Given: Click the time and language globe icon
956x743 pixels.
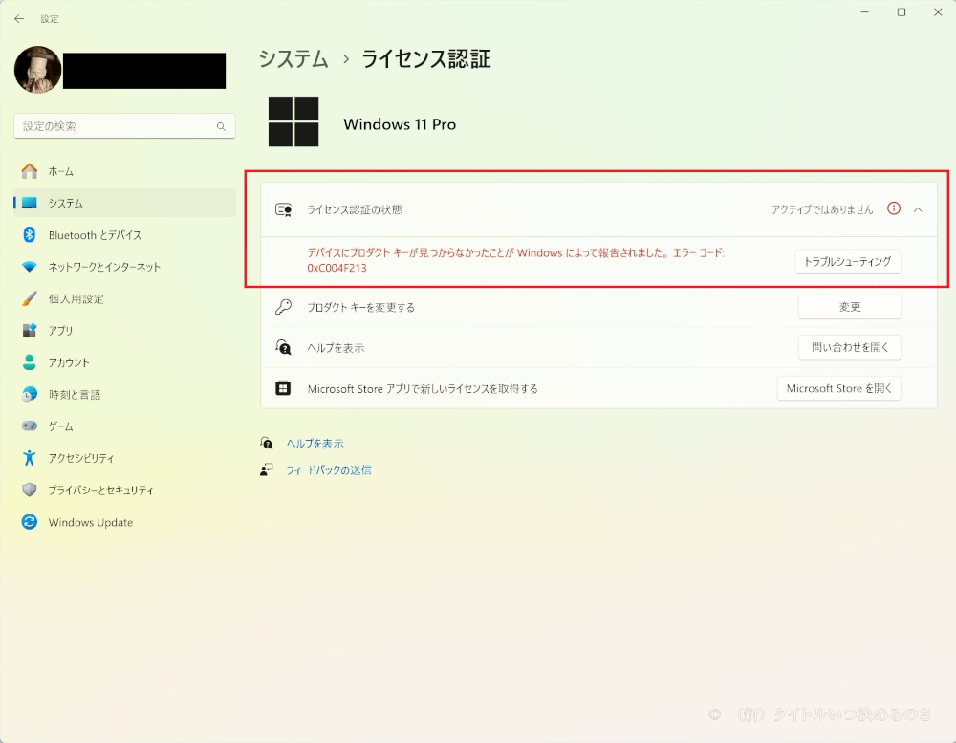Looking at the screenshot, I should coord(30,395).
